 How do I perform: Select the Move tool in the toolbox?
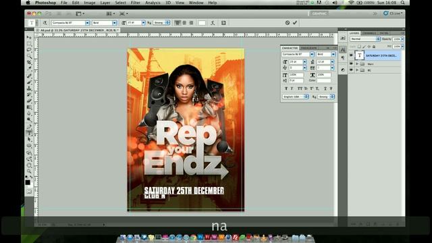tap(29, 37)
